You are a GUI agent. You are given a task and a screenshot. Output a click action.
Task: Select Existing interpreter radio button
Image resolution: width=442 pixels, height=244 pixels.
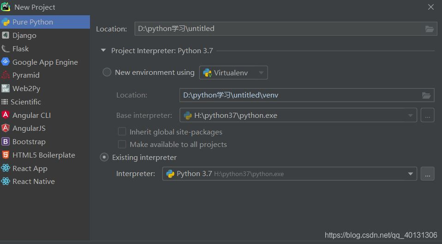coord(104,157)
